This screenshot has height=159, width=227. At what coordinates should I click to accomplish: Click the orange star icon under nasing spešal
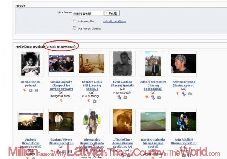pos(25,91)
